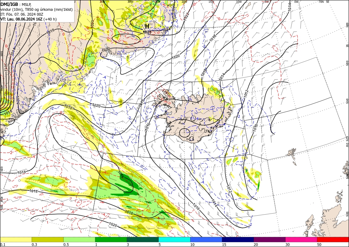Select the red 50+ mm legend swatch
Screen dimensions: 349x247
click(x=333, y=239)
